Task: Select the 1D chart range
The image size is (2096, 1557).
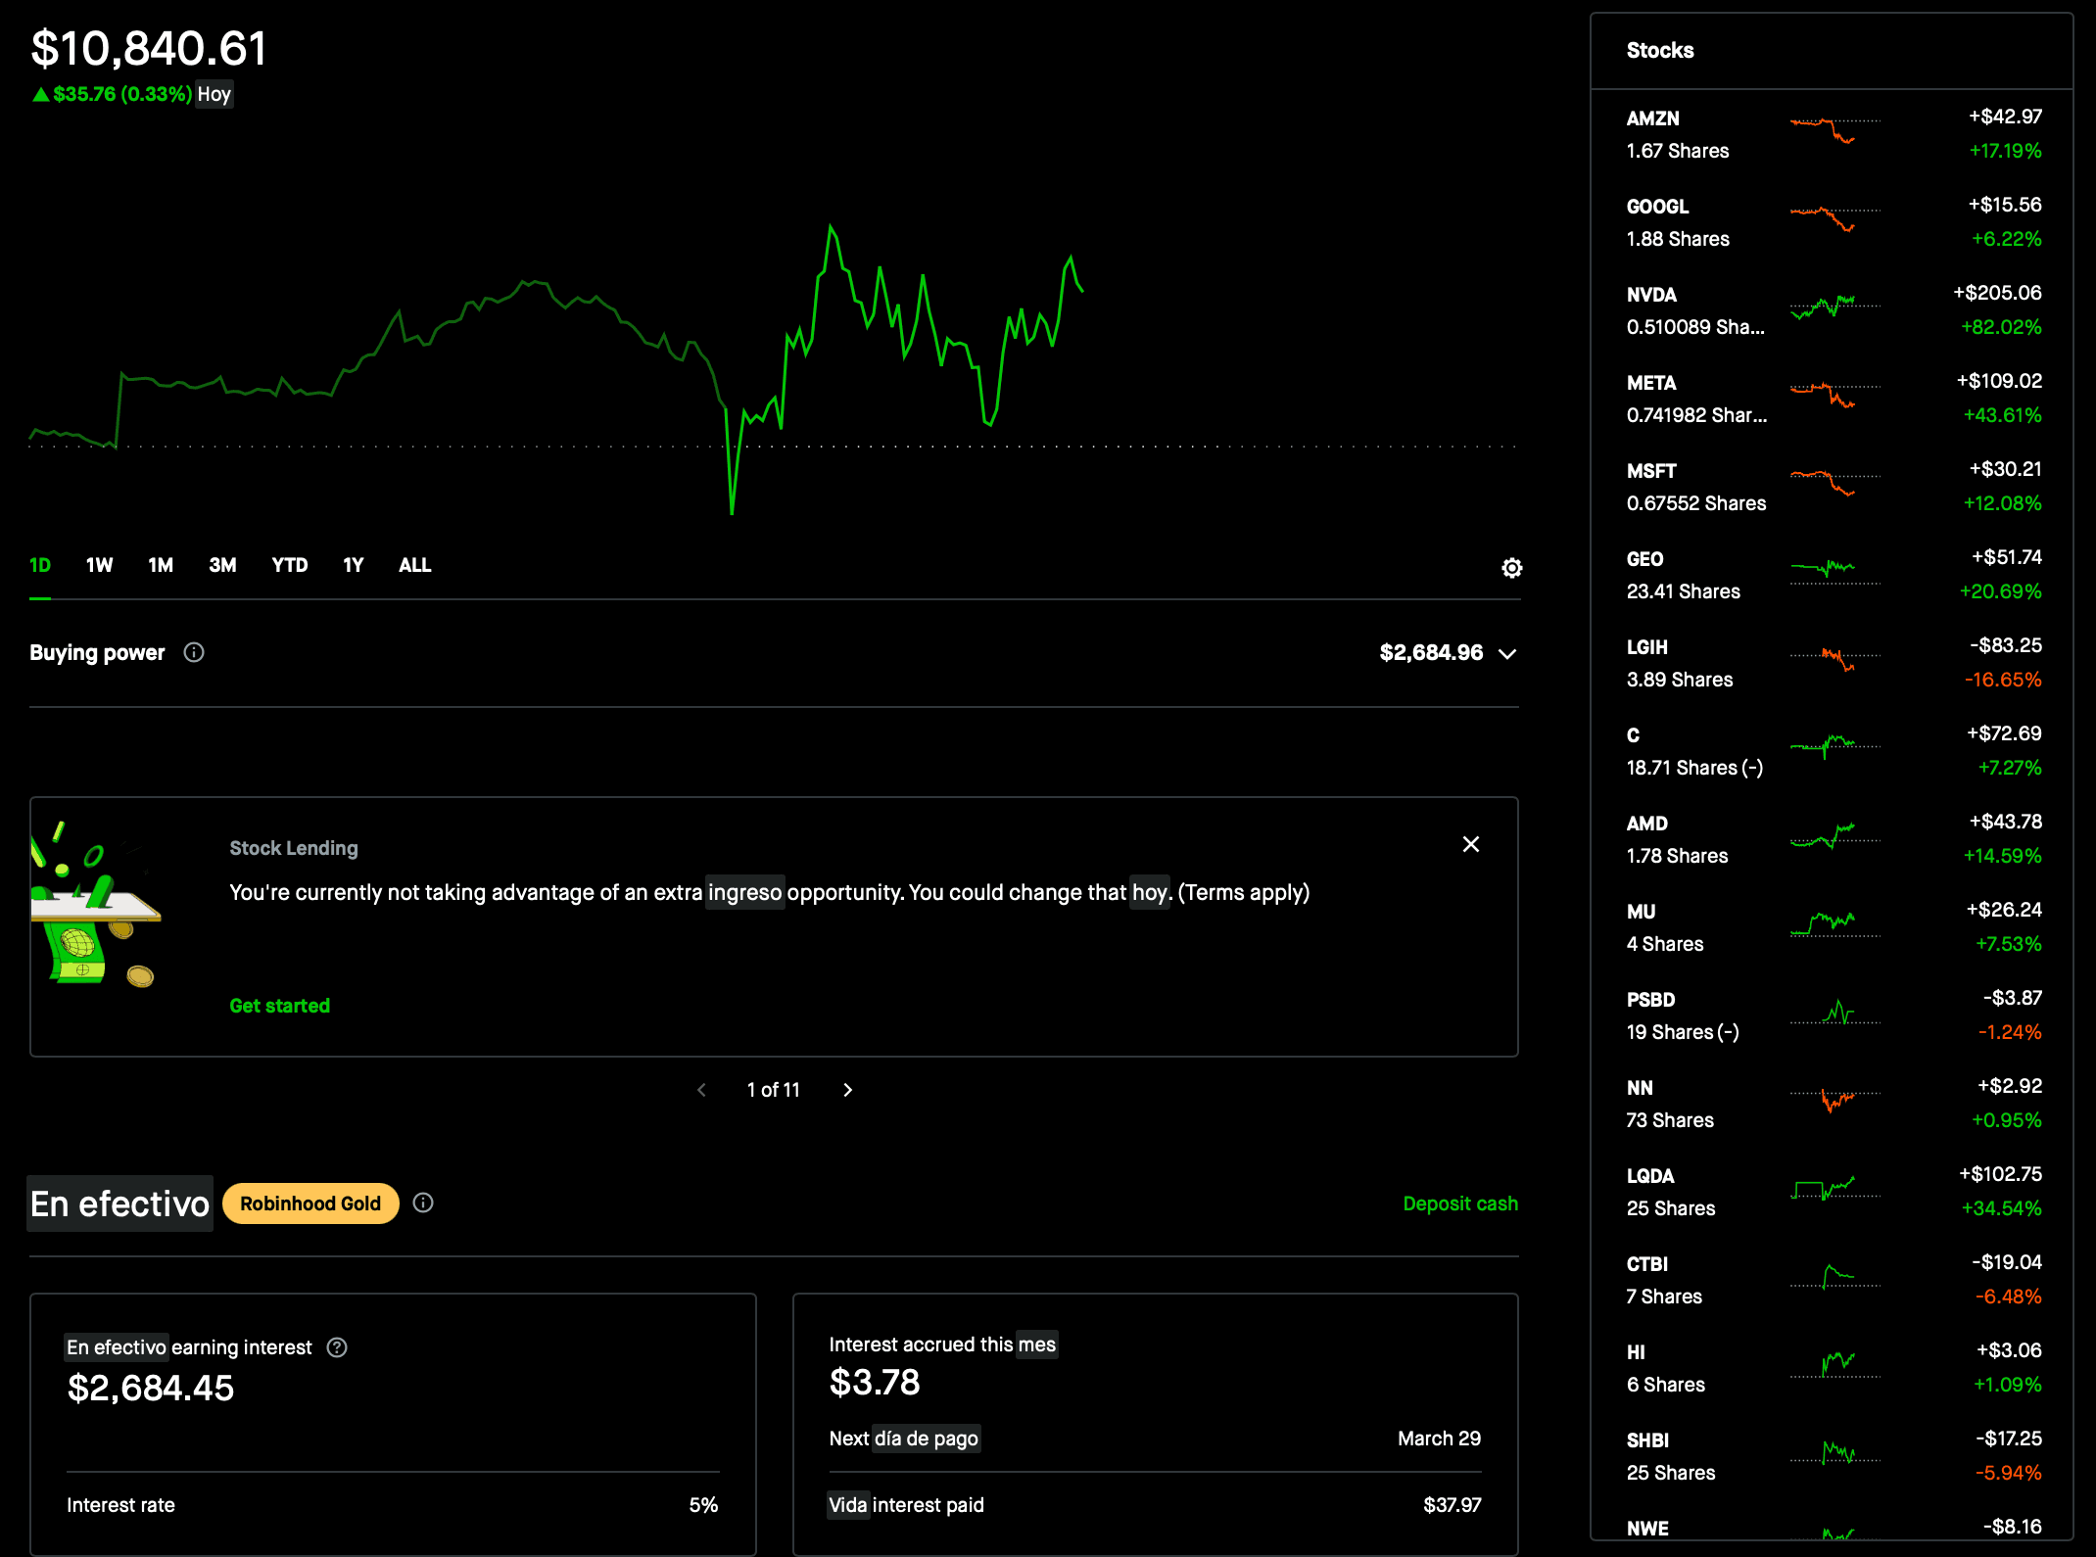Action: click(x=40, y=565)
